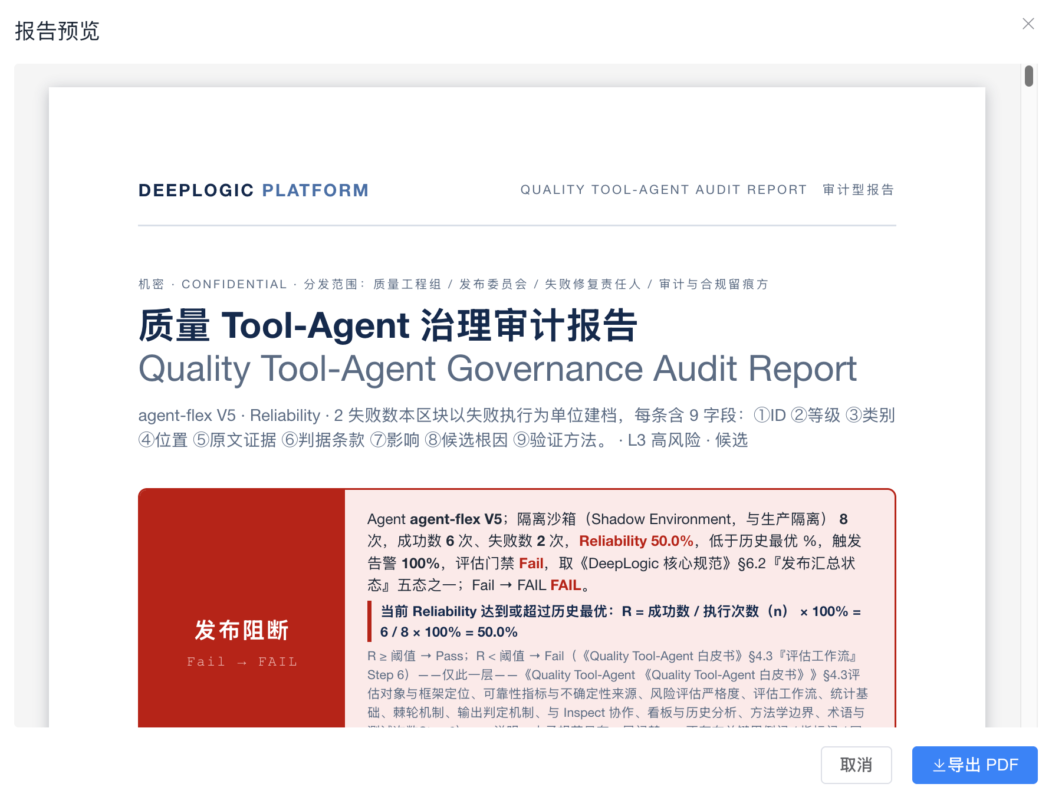Click the 报告预览 dialog title
The image size is (1052, 797).
click(57, 31)
